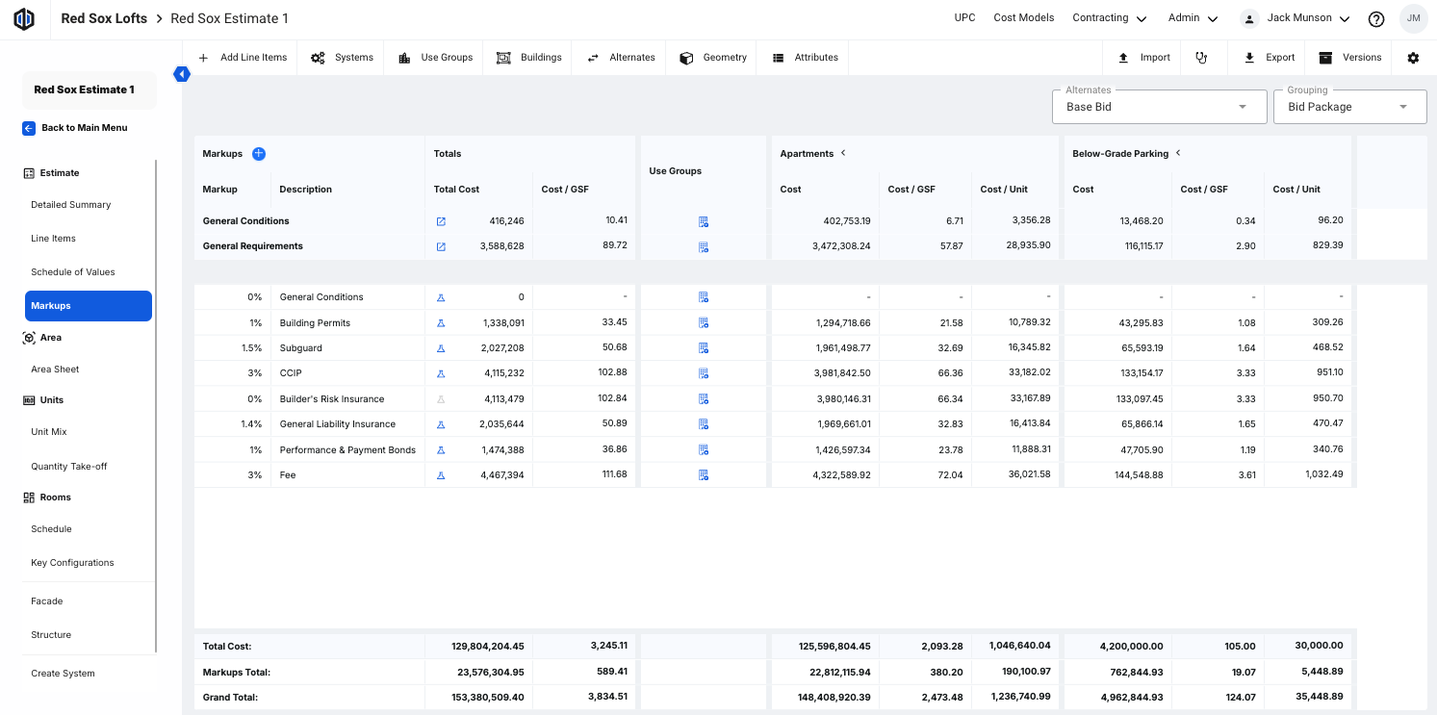Click Add Line Items button

(x=243, y=58)
